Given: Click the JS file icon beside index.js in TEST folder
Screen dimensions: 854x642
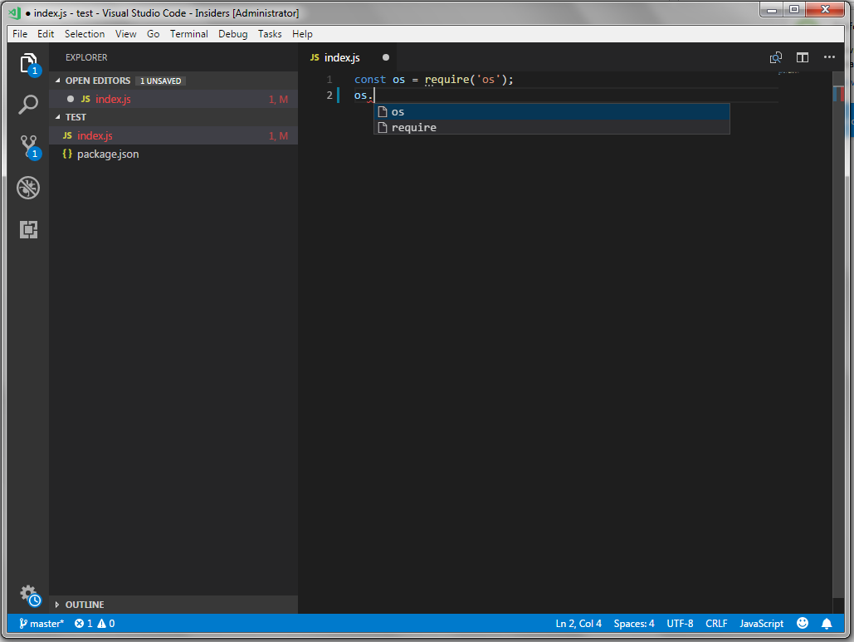Looking at the screenshot, I should point(67,135).
